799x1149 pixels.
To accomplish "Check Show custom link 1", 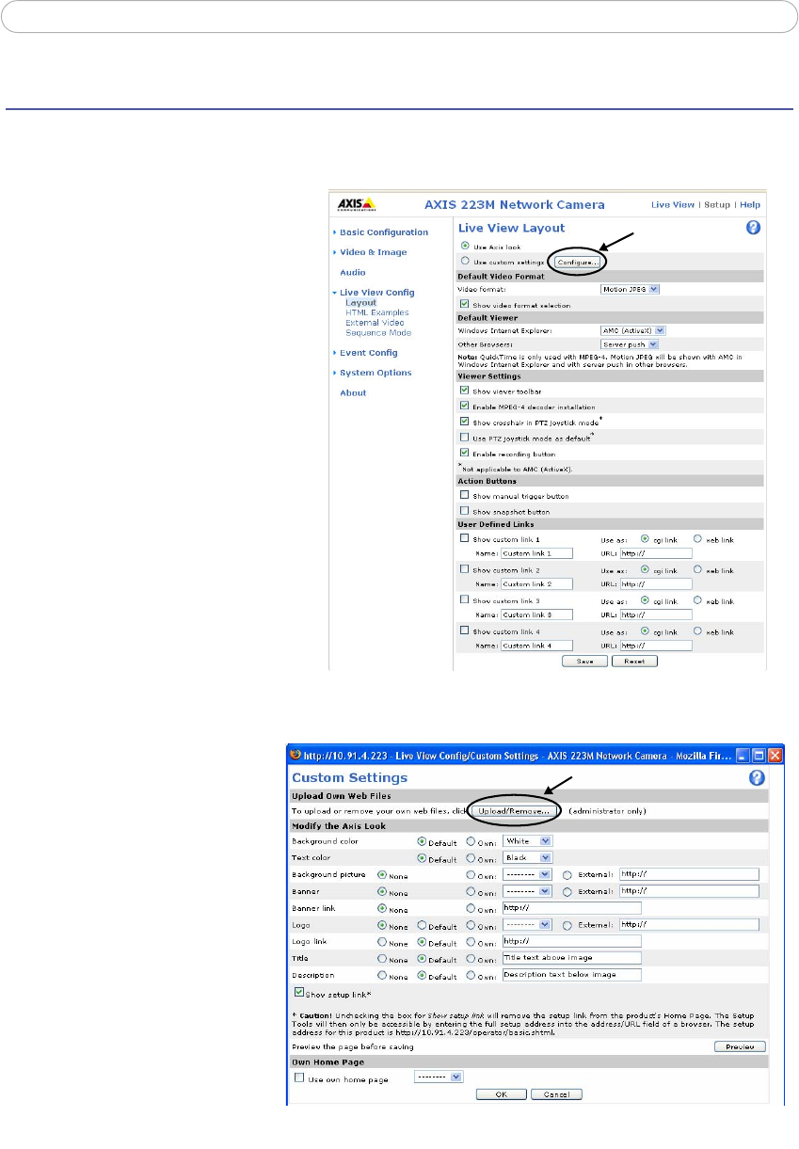I will pyautogui.click(x=465, y=539).
